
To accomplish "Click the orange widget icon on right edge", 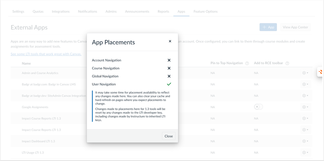I will coord(320,72).
